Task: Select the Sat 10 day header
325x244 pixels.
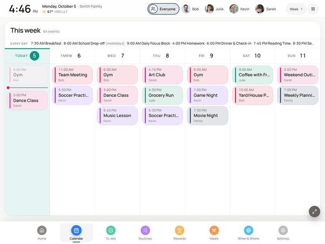Action: pos(253,56)
